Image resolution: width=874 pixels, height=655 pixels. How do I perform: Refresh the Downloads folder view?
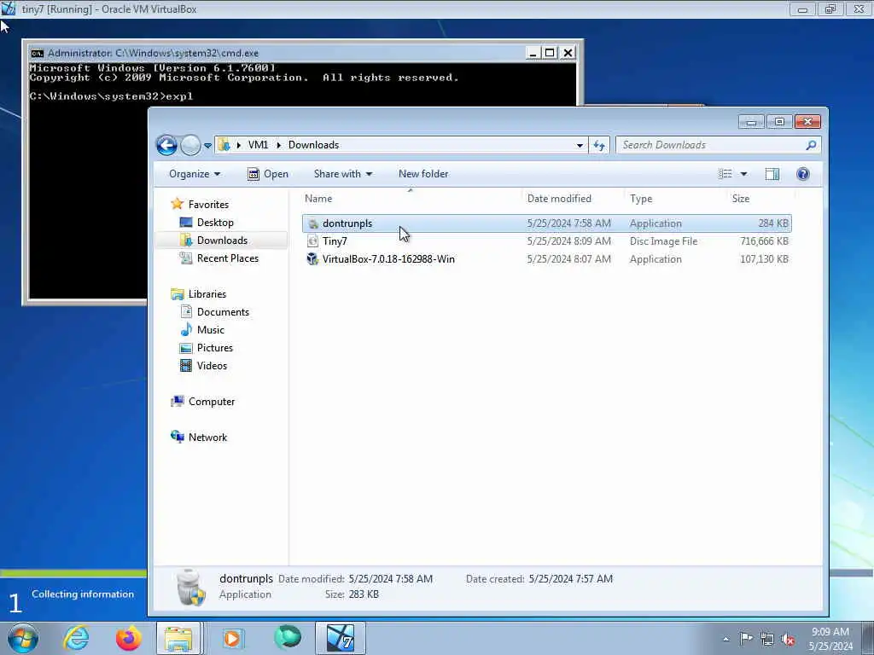pos(599,145)
